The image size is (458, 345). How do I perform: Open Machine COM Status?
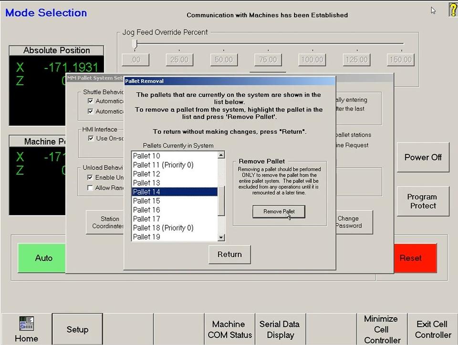click(229, 329)
